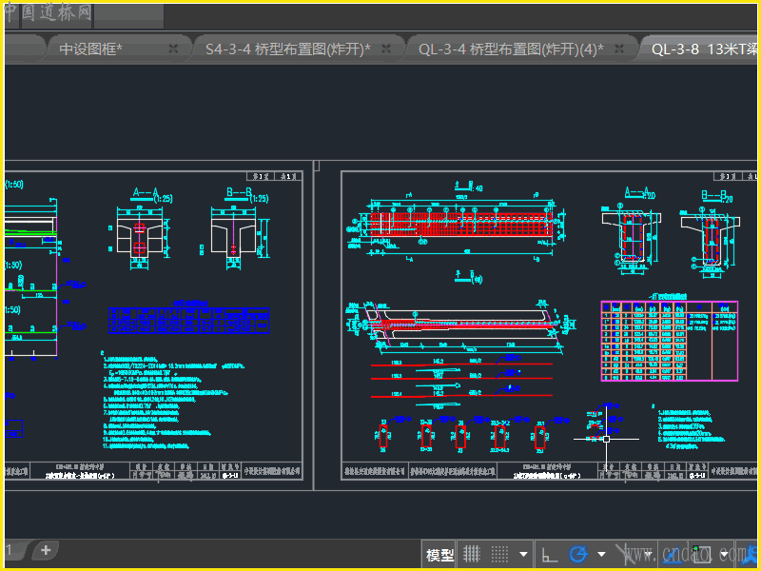Click the polar tracking icon

click(x=578, y=554)
